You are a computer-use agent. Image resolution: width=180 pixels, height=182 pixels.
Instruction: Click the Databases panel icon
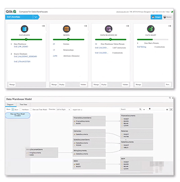(x=24, y=29)
